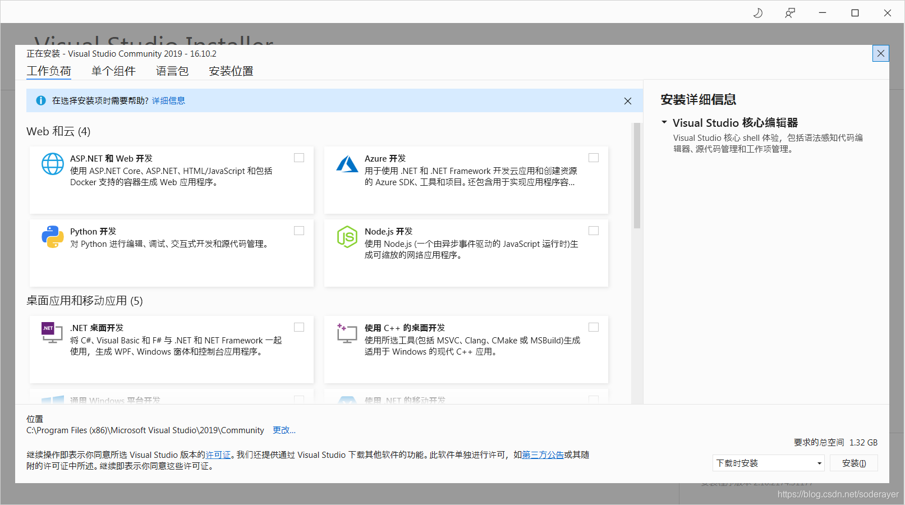The width and height of the screenshot is (905, 505).
Task: Click the ASP.NET globe icon
Action: pos(53,164)
